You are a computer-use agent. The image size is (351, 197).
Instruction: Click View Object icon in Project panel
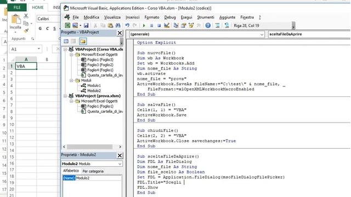pos(73,42)
